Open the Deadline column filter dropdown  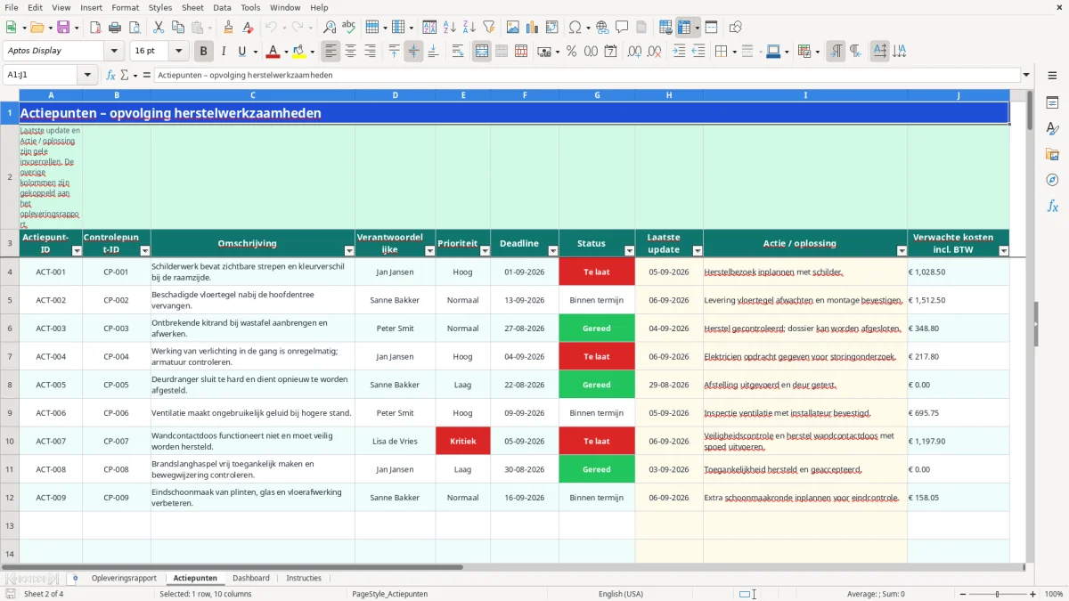click(x=552, y=251)
